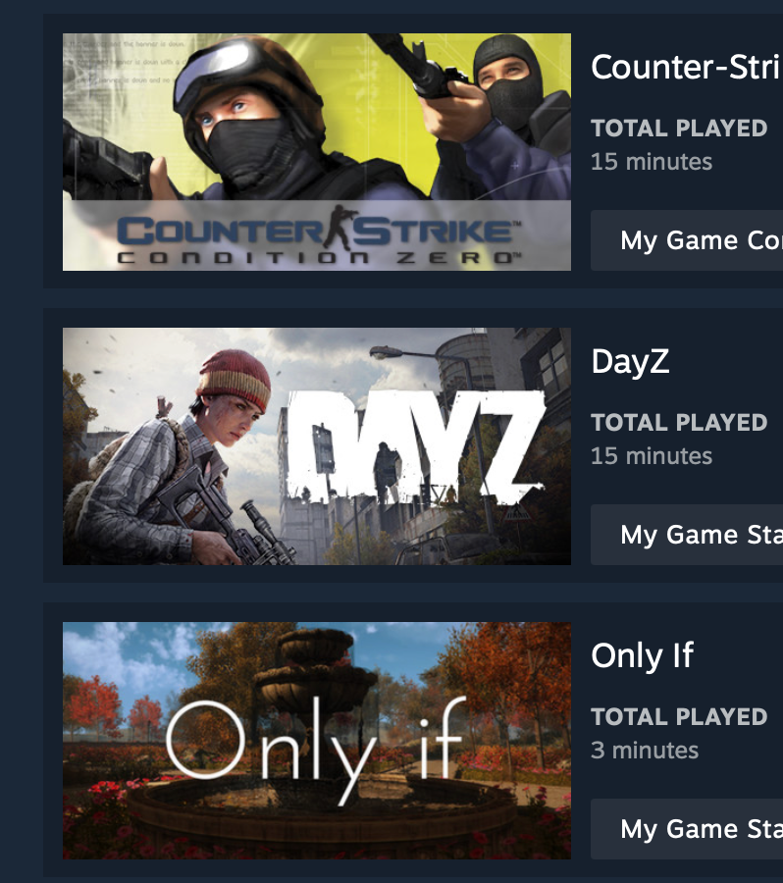Open the Only If game banner image
The image size is (783, 883).
click(317, 741)
